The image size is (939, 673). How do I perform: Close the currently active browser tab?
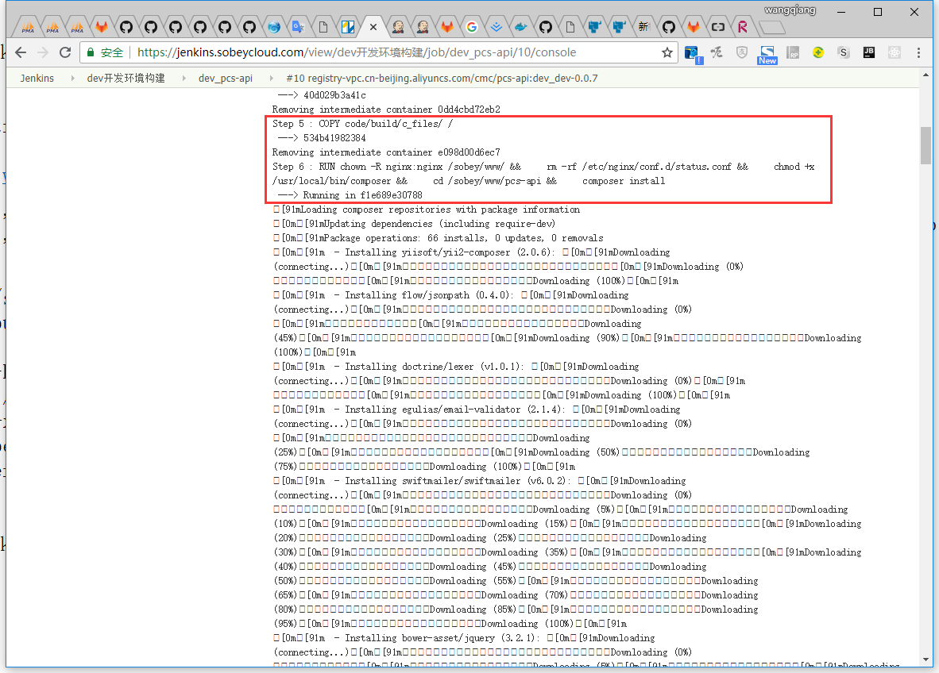click(373, 27)
